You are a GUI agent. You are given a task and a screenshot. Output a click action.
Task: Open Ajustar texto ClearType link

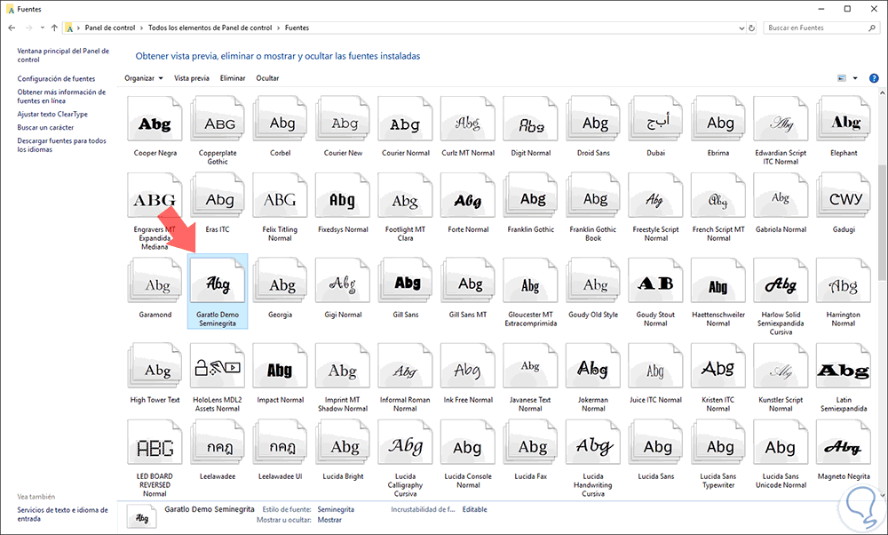[52, 115]
